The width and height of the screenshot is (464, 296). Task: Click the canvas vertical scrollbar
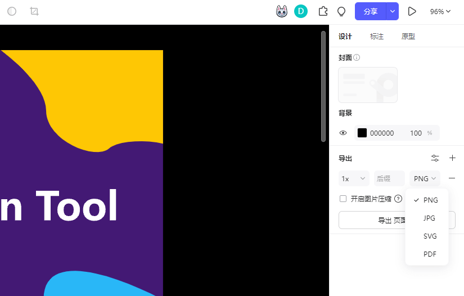(323, 87)
